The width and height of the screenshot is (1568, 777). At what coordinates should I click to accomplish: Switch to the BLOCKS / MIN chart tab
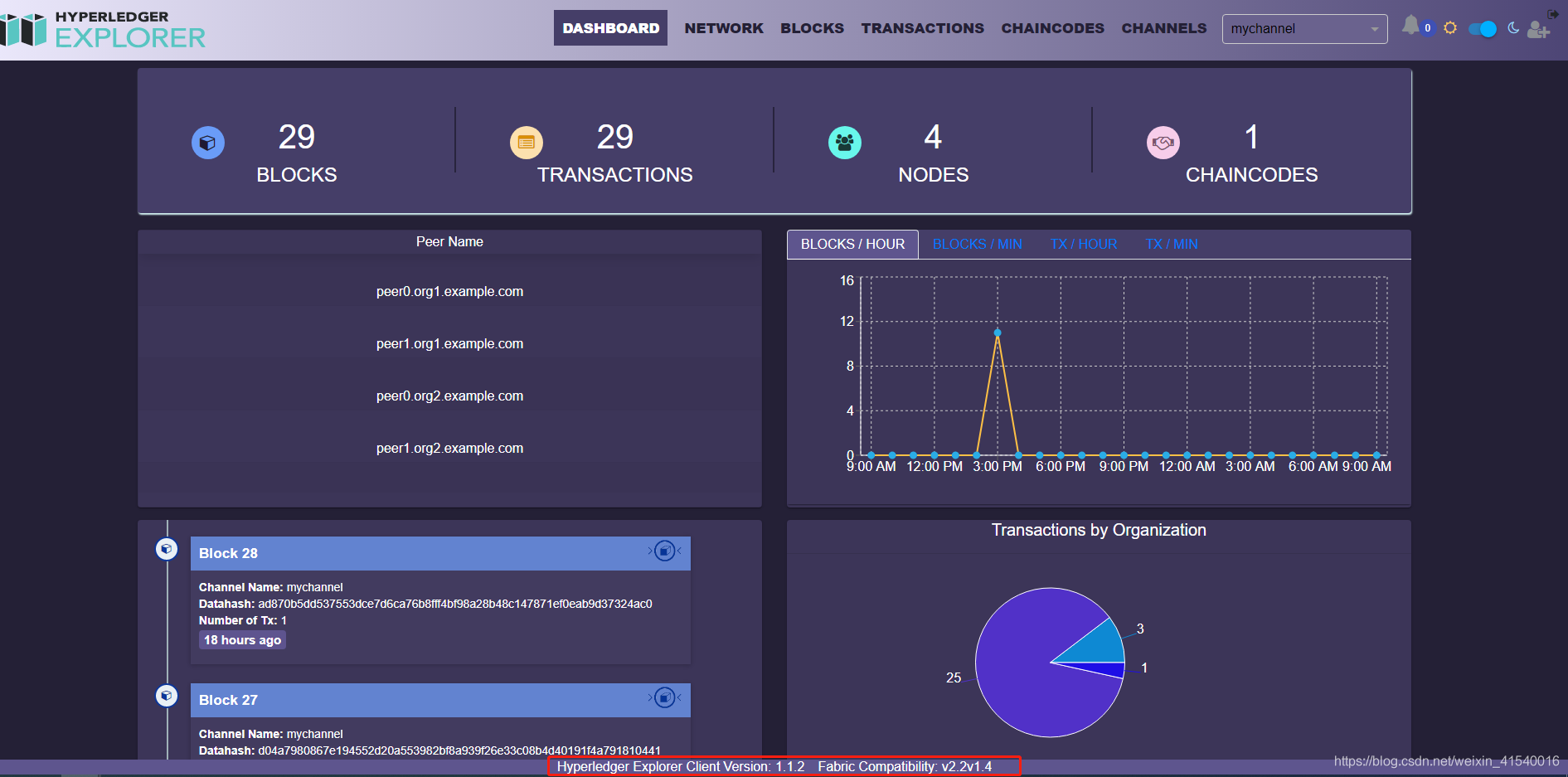[x=977, y=245]
